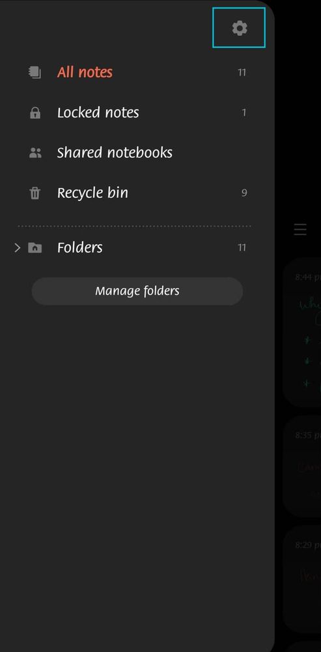The image size is (321, 652).
Task: Click the Recycle bin count 9
Action: pos(244,193)
